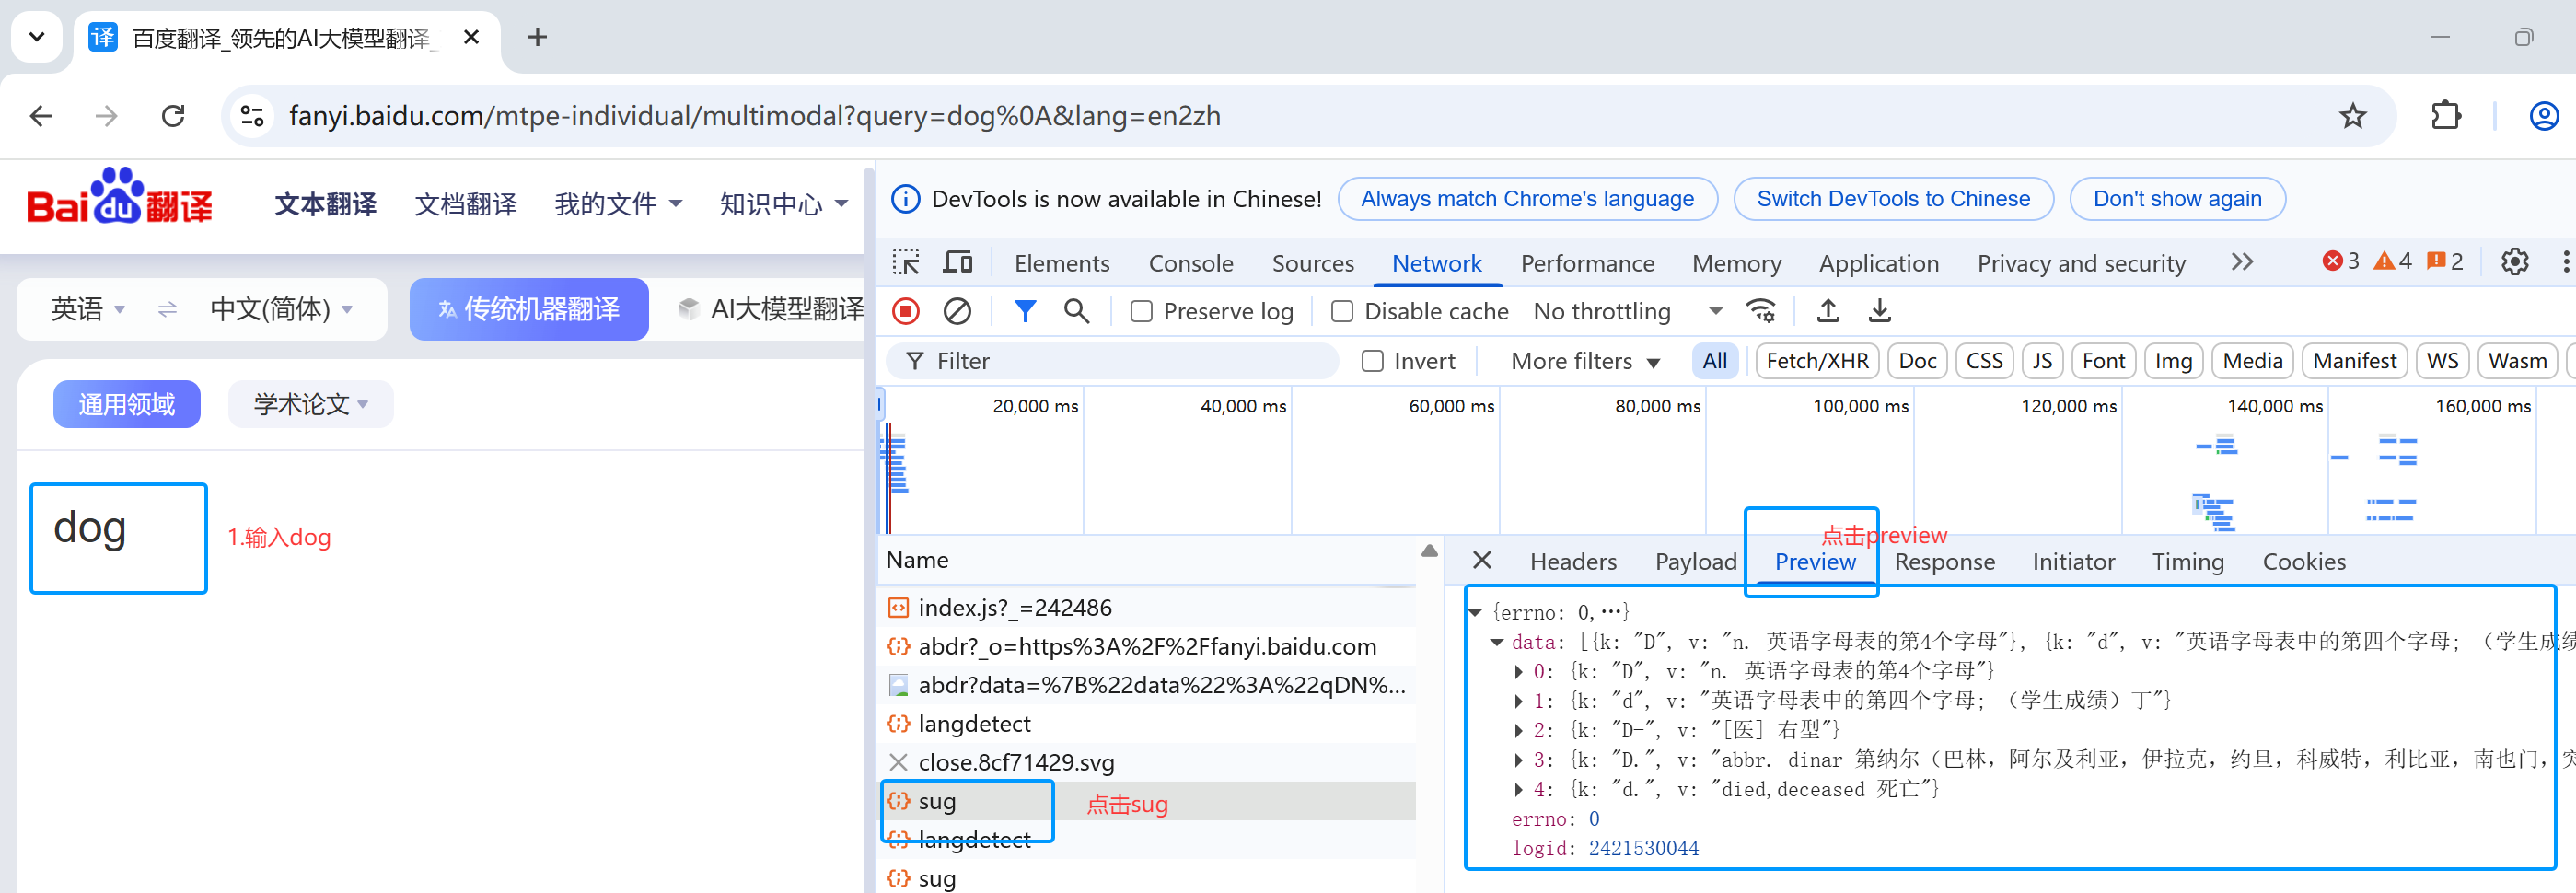Collapse the data array node
The width and height of the screenshot is (2576, 893).
point(1497,642)
